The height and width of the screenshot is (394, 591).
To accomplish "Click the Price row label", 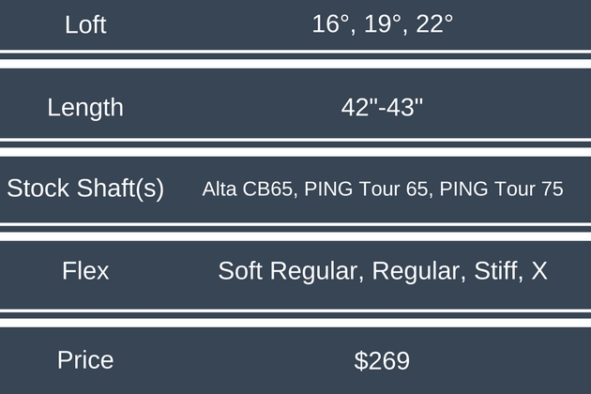I will click(85, 359).
